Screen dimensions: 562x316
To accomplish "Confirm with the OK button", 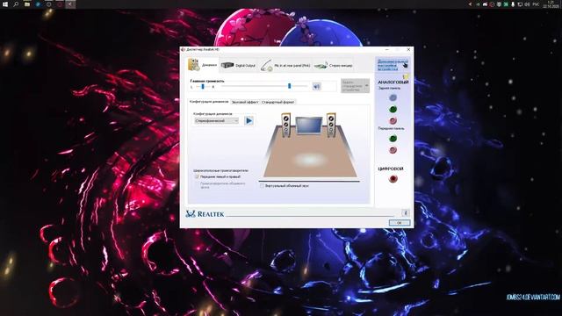I will click(x=400, y=222).
